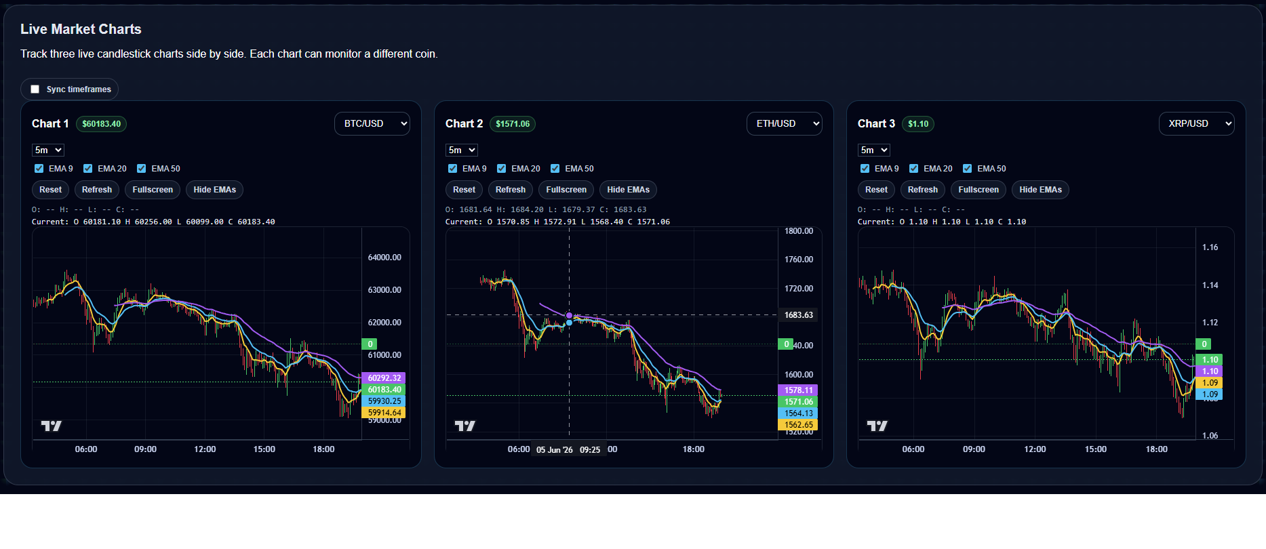Image resolution: width=1266 pixels, height=549 pixels.
Task: Click TradingView logo in Chart 2
Action: (x=464, y=426)
